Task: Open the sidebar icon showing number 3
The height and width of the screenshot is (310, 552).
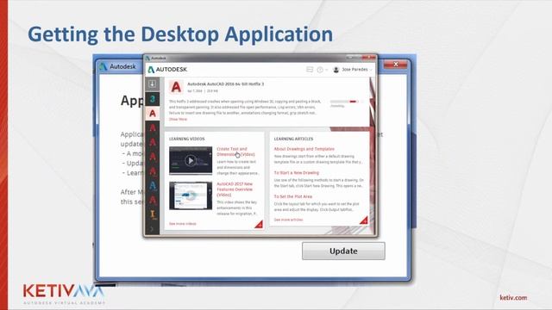Action: click(152, 99)
